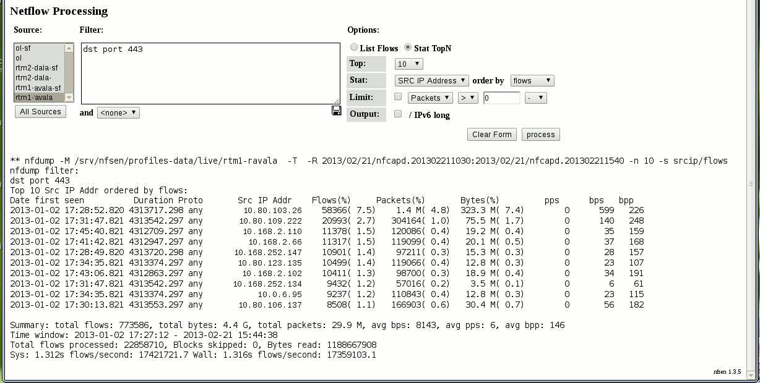Viewport: 760px width, 383px height.
Task: Click the Clear Form button
Action: tap(492, 134)
